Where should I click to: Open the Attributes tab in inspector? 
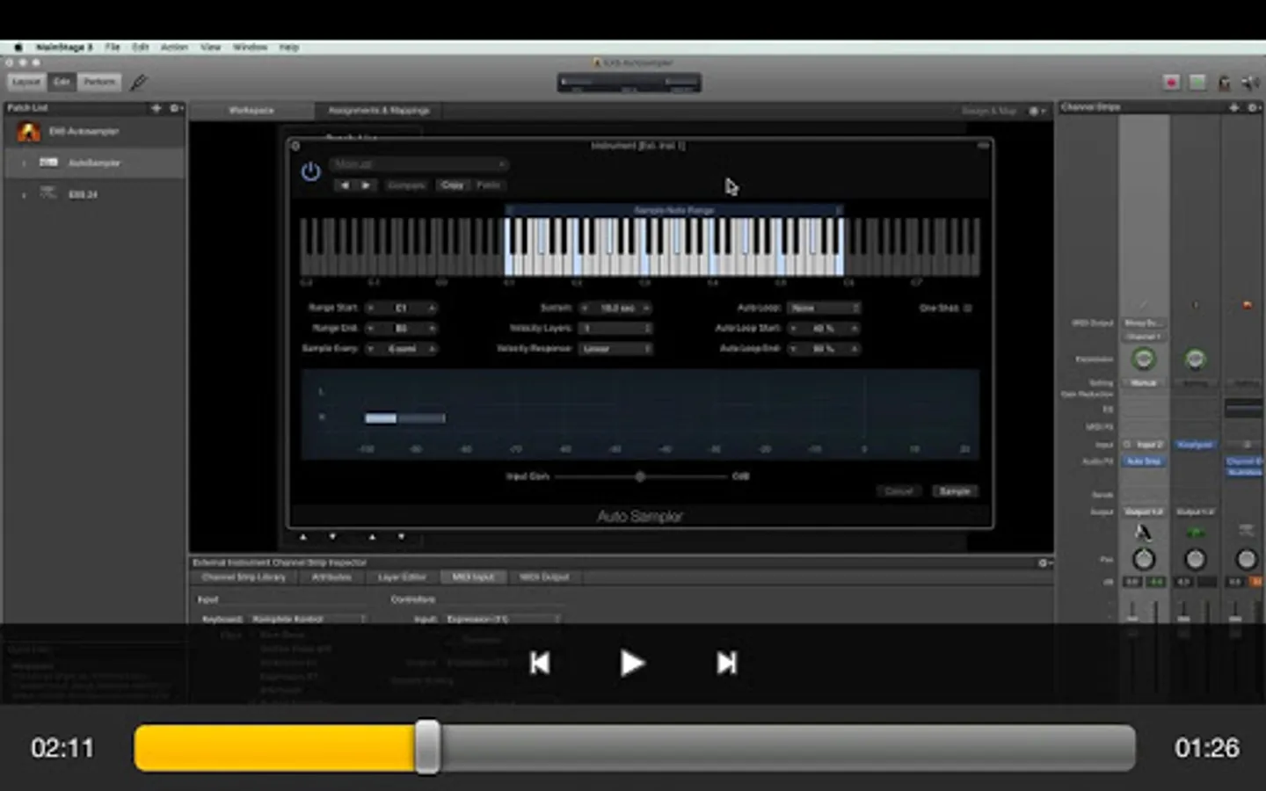tap(331, 577)
